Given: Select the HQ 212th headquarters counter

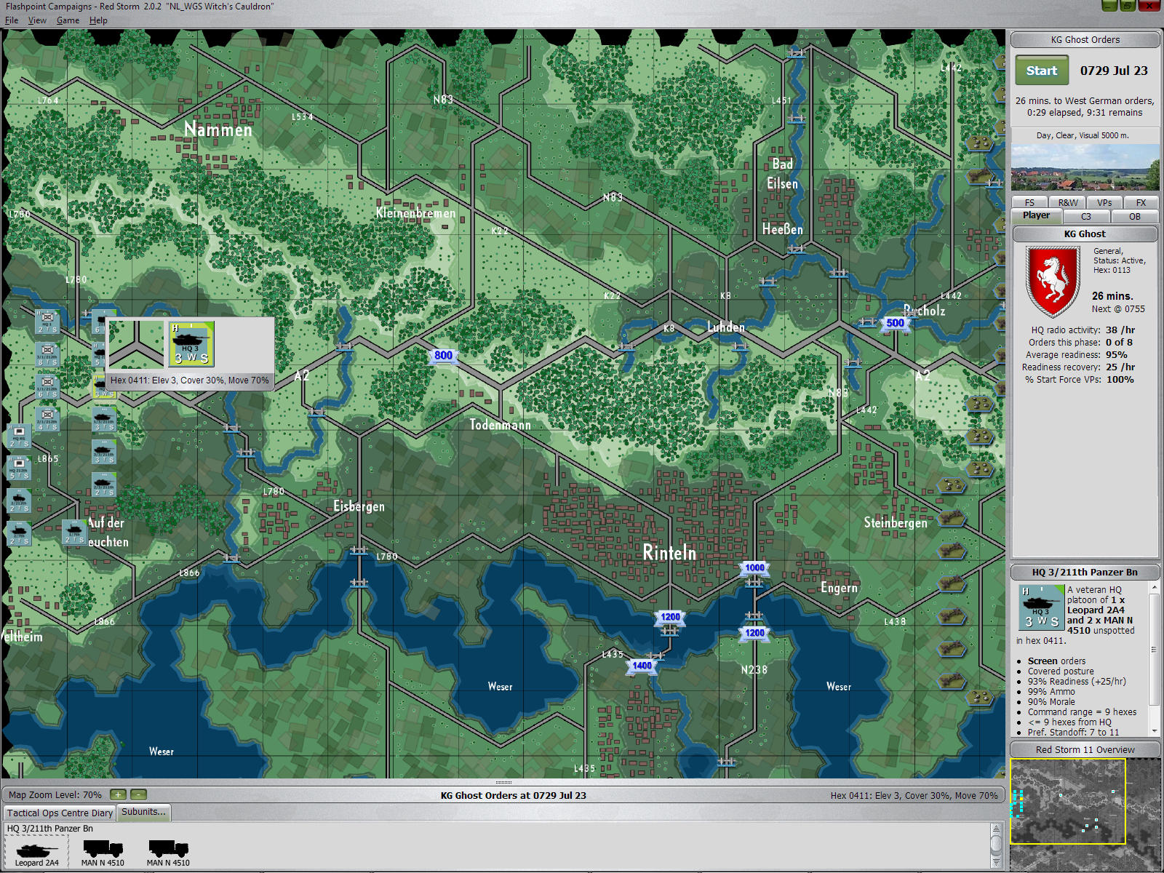Looking at the screenshot, I should click(x=19, y=469).
